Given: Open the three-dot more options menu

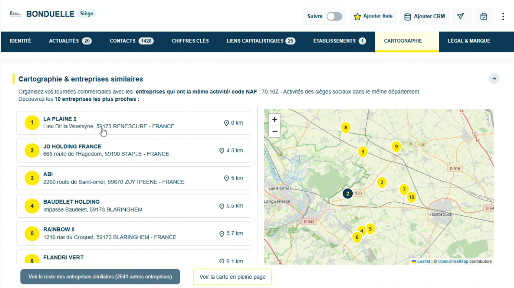Looking at the screenshot, I should pyautogui.click(x=503, y=16).
